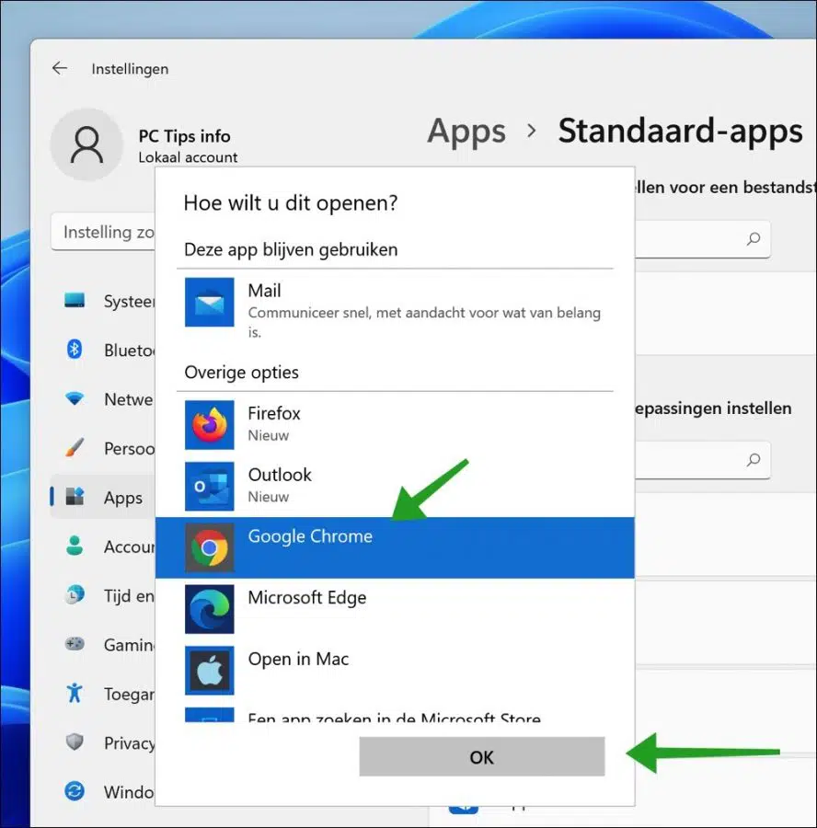This screenshot has height=828, width=817.
Task: Open the Apps sidebar icon
Action: click(x=75, y=497)
